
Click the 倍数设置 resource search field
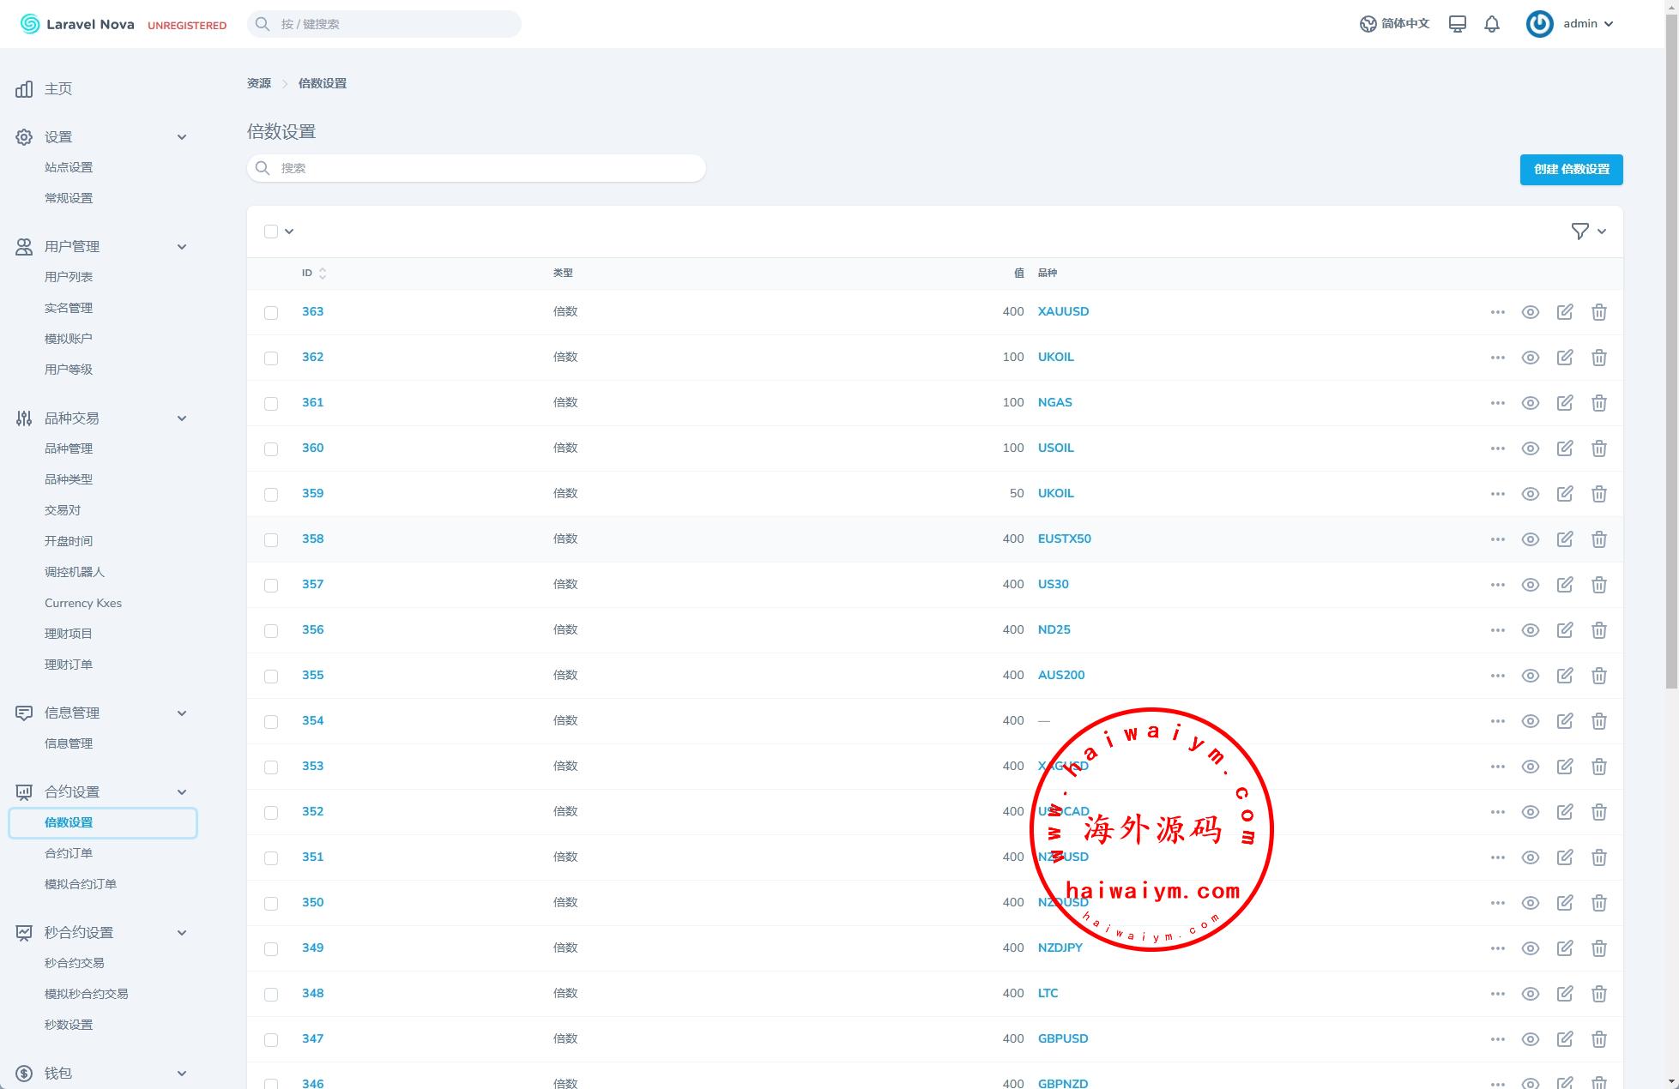477,168
